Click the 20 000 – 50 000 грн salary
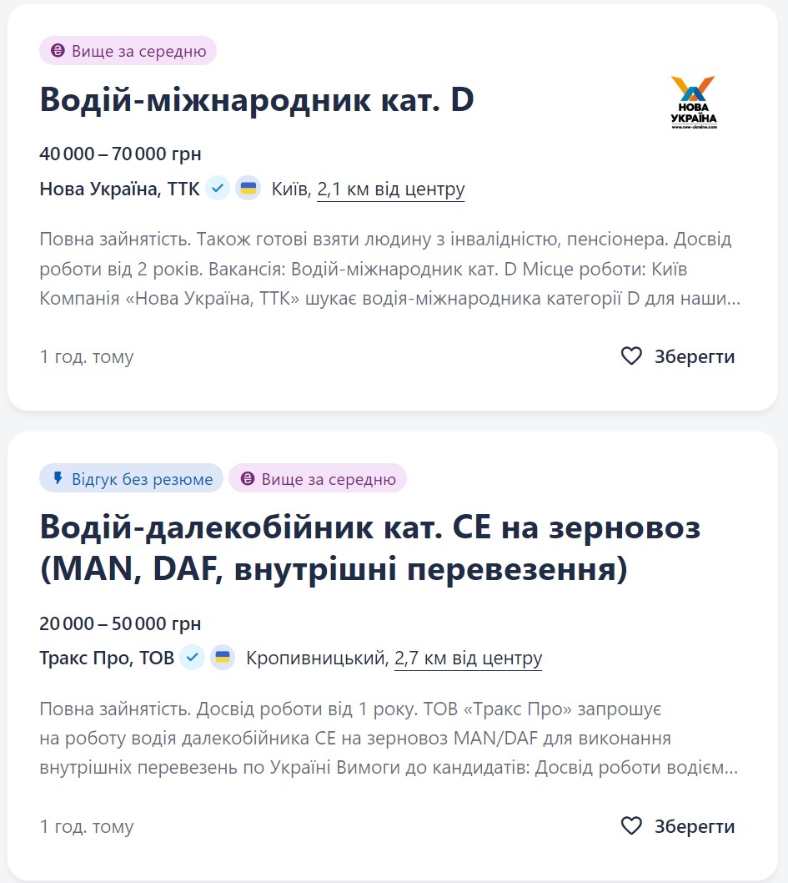This screenshot has width=788, height=883. (x=120, y=624)
